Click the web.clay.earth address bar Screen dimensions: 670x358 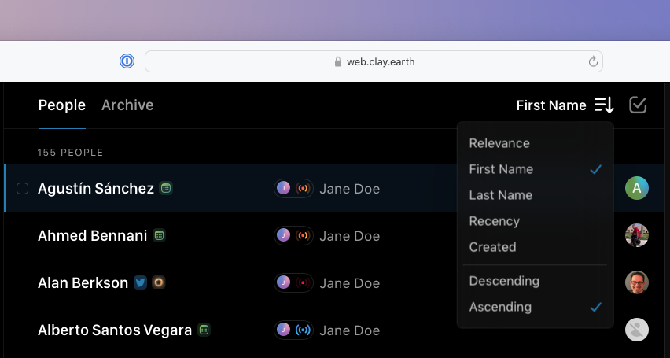pos(374,61)
